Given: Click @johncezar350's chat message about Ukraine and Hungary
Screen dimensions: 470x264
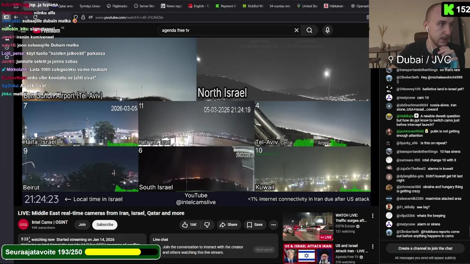Looking at the screenshot, I should [x=430, y=189].
